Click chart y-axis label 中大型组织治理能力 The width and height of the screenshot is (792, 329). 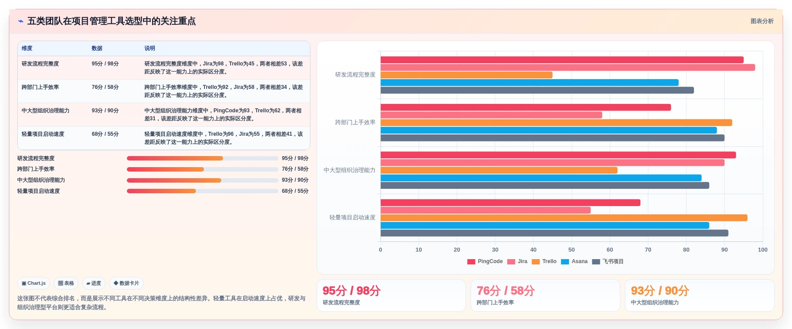(349, 170)
